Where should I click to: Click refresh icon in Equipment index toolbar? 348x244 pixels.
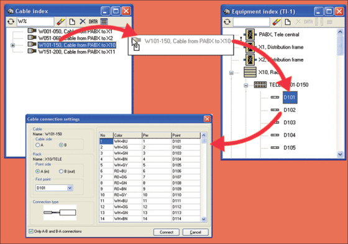[227, 22]
